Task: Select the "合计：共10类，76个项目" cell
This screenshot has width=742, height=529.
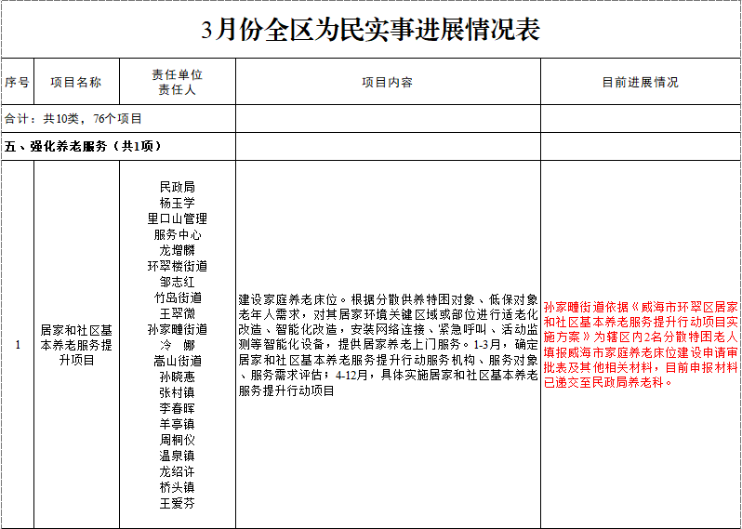Action: (74, 119)
